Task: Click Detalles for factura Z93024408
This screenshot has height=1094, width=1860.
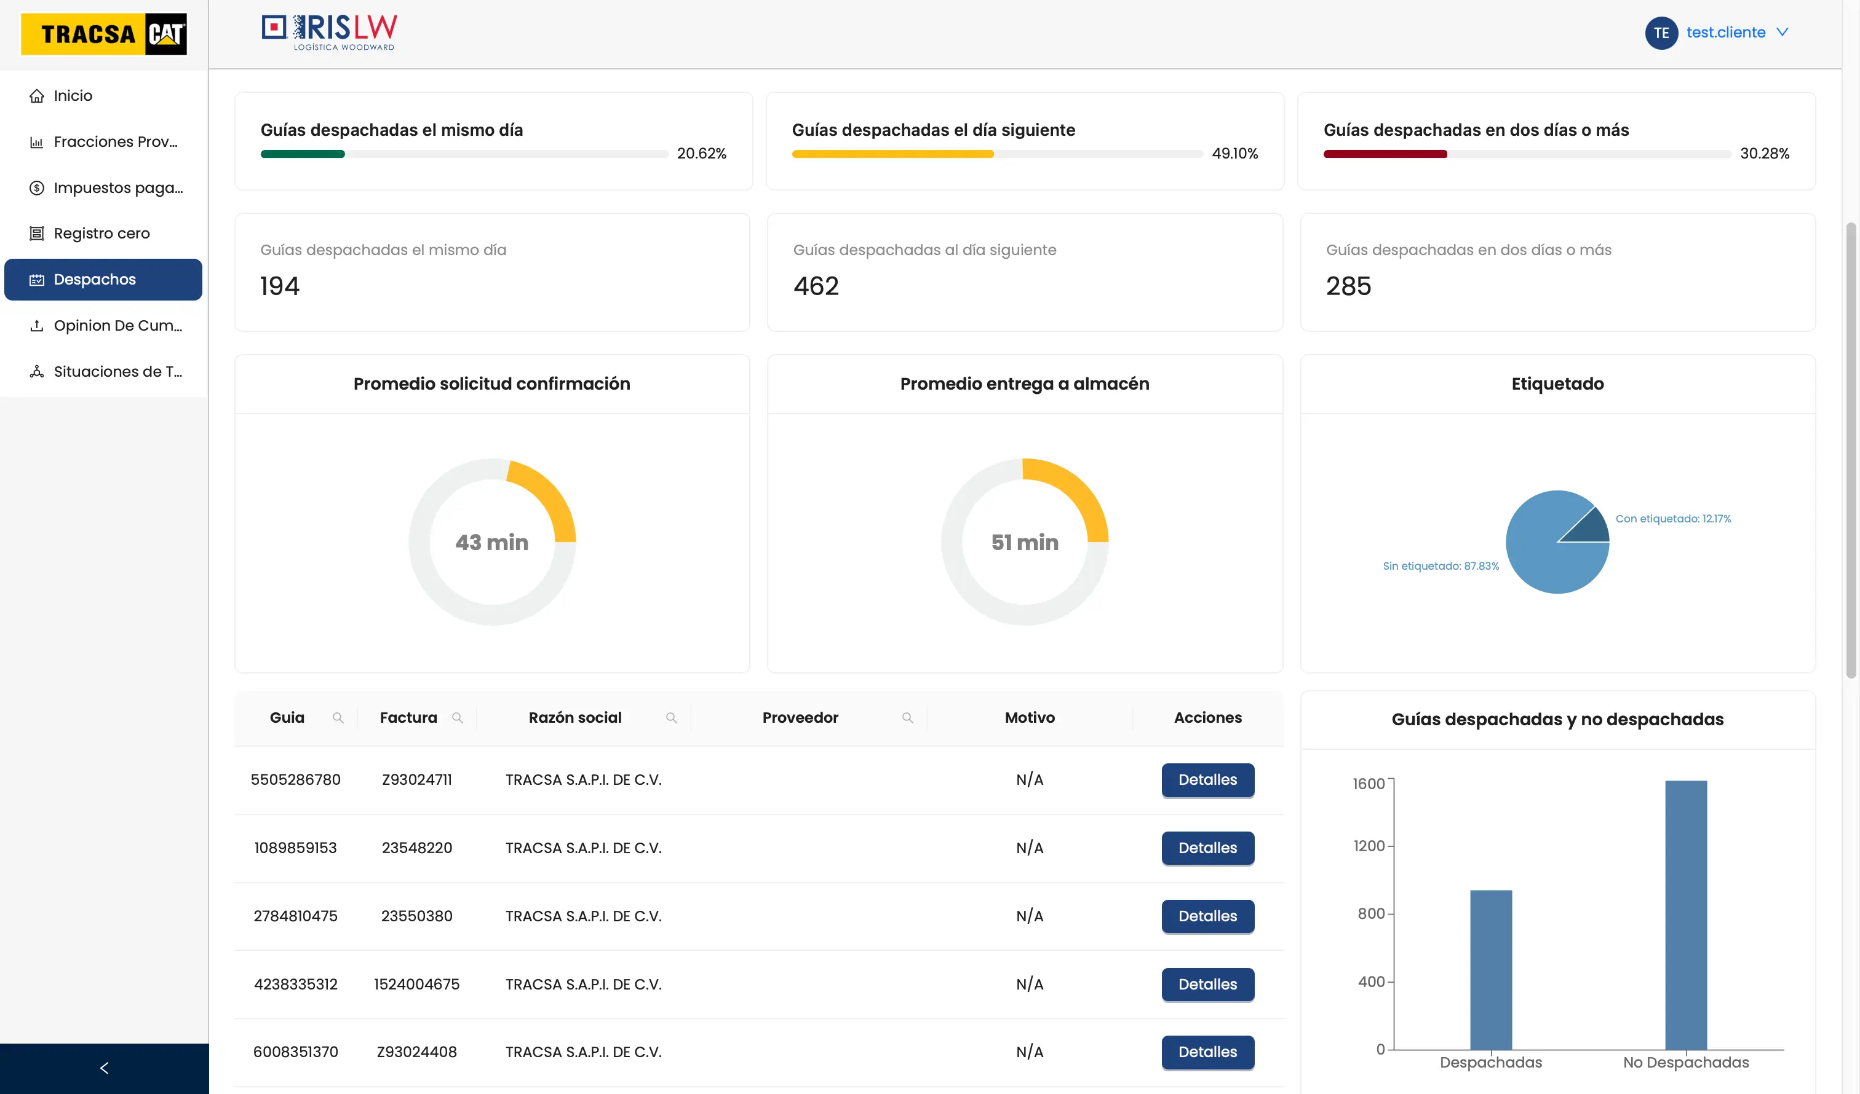Action: tap(1207, 1052)
